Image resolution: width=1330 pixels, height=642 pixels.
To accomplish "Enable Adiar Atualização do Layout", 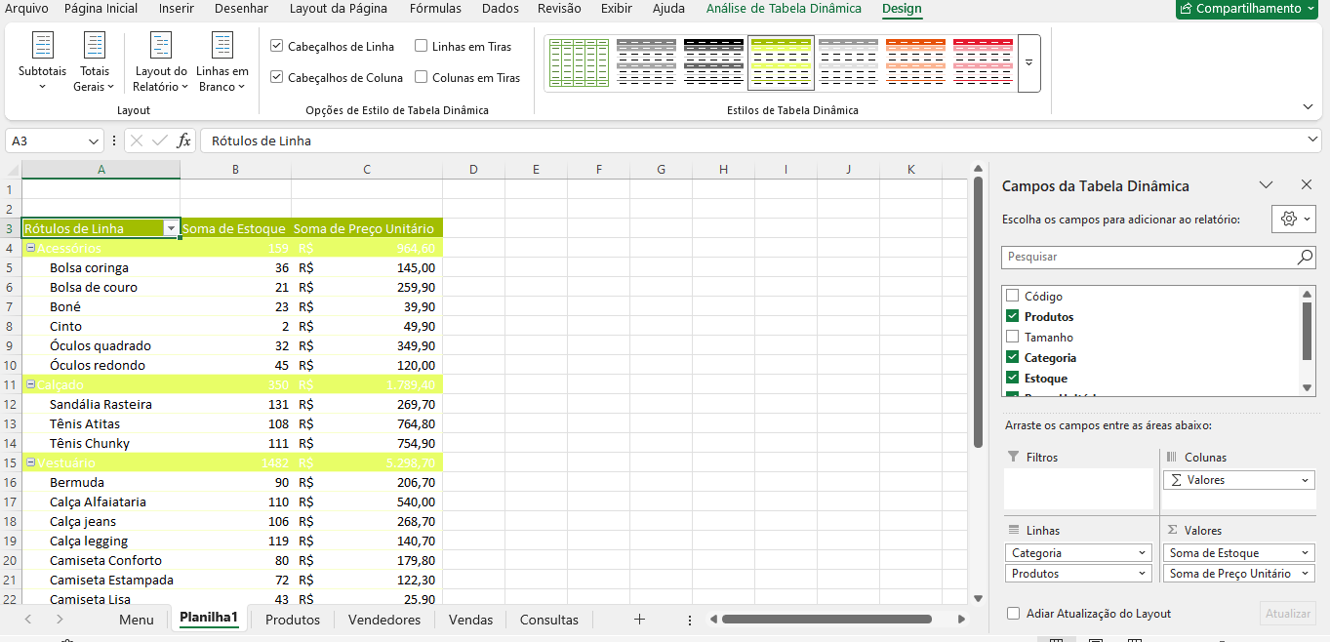I will coord(1014,614).
